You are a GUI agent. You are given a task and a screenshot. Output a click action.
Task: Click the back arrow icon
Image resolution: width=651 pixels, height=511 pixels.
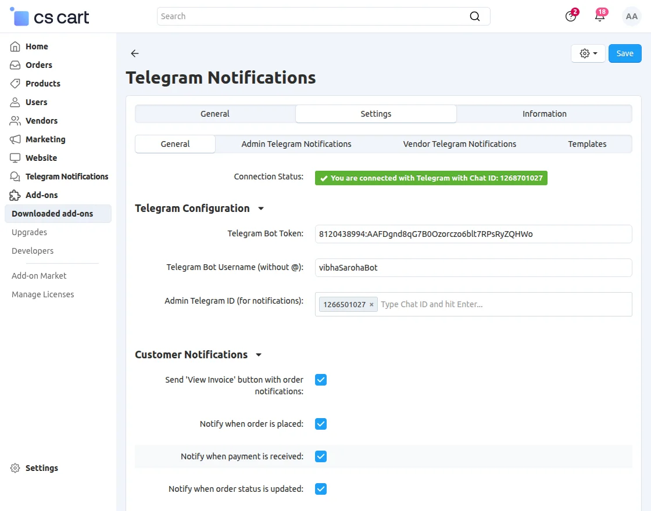coord(134,53)
